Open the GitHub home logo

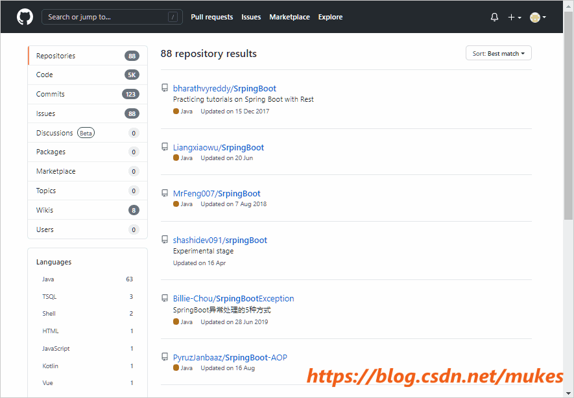coord(25,17)
